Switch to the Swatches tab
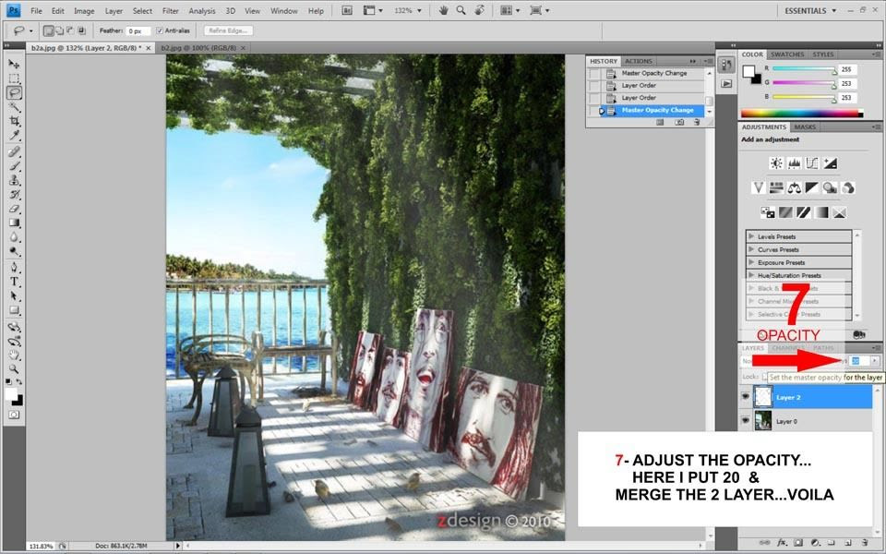Viewport: 886px width, 554px height. (x=787, y=54)
